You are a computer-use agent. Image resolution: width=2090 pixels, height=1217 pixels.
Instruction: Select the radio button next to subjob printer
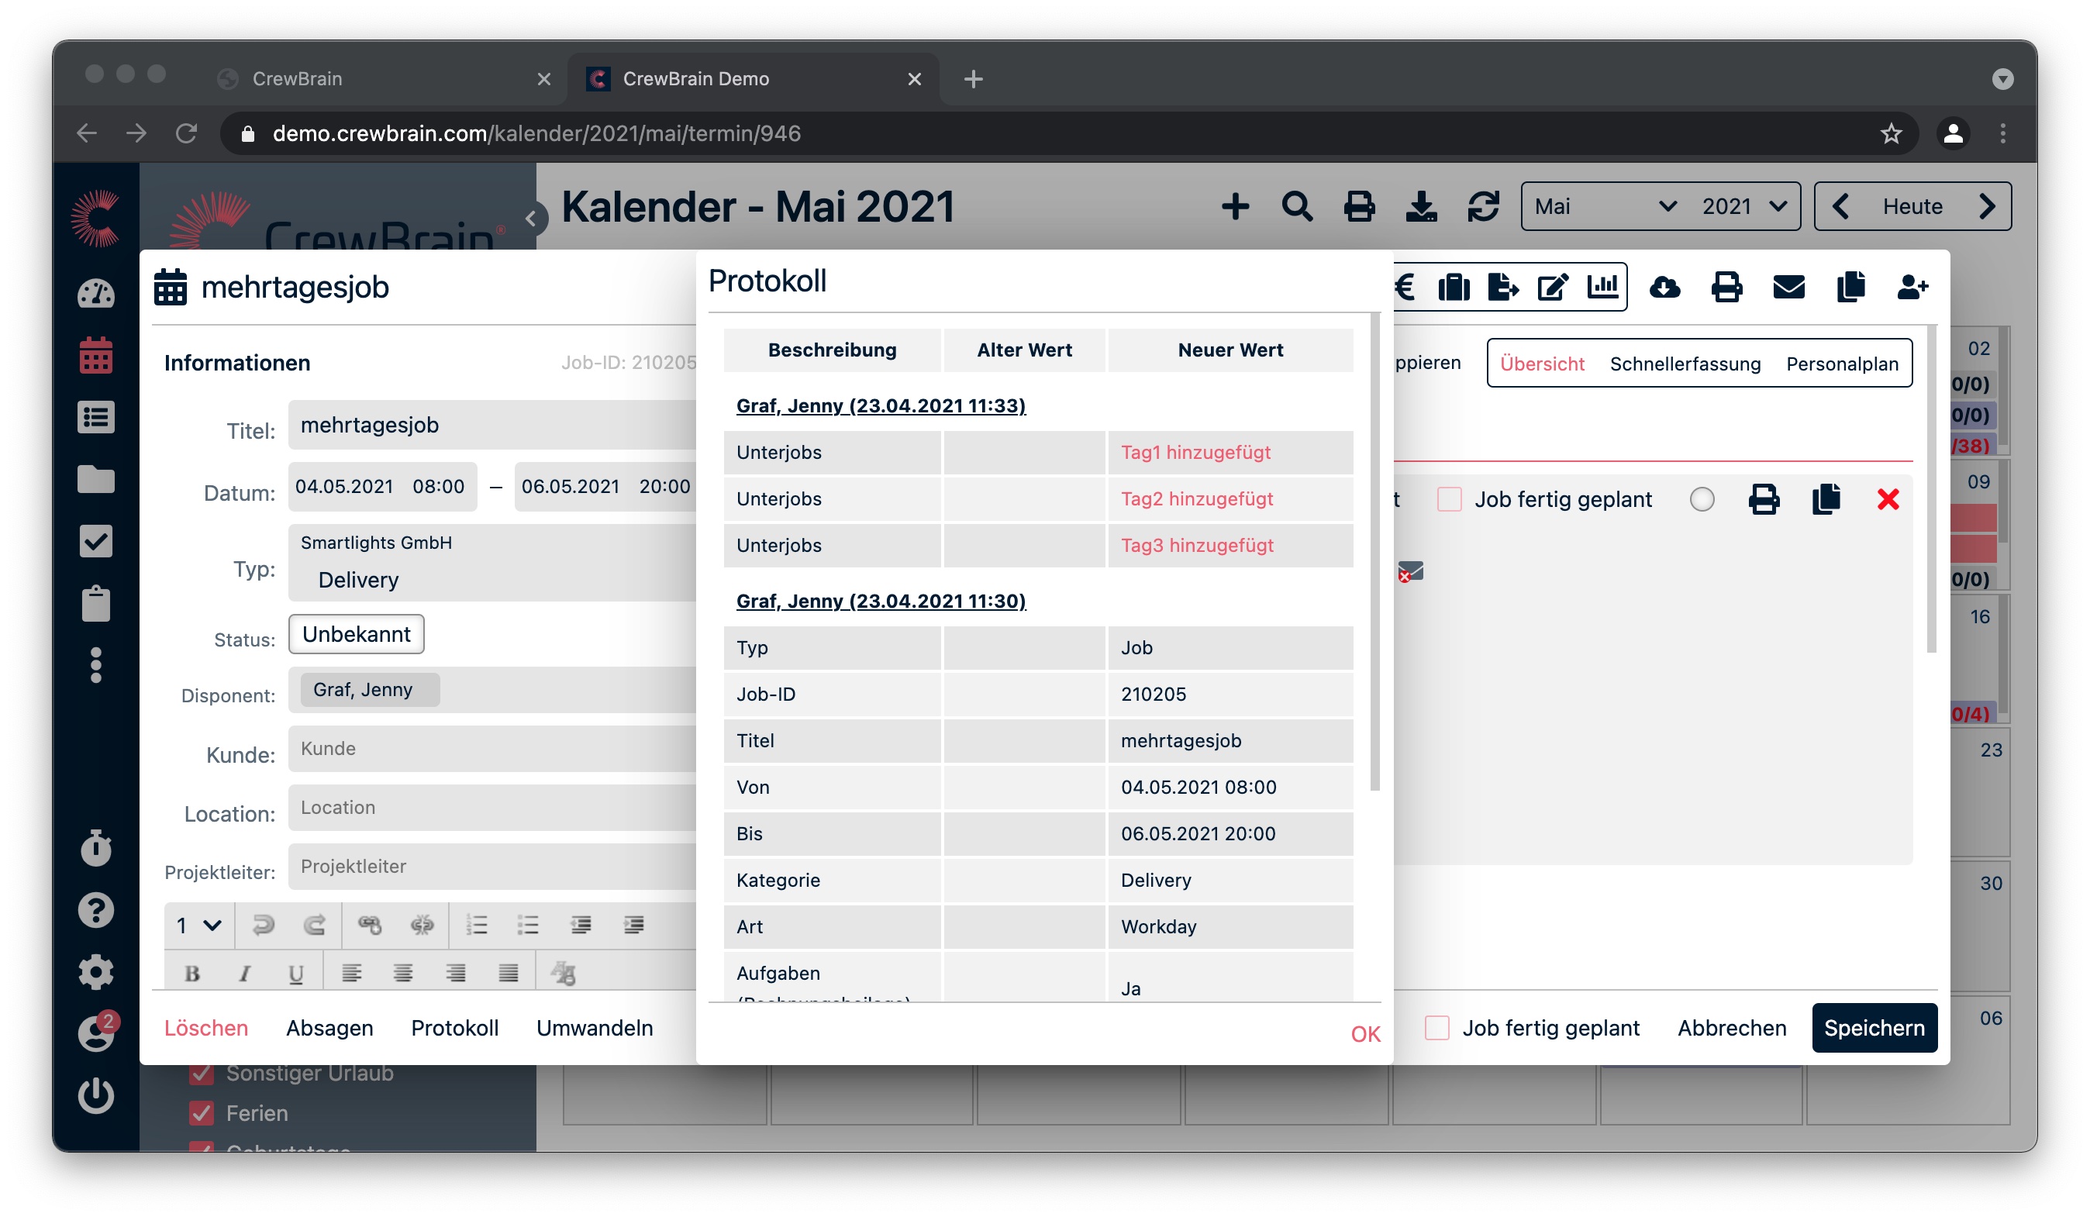pos(1701,499)
